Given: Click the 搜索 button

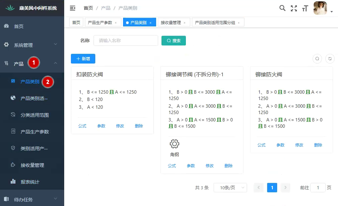Looking at the screenshot, I should click(174, 40).
